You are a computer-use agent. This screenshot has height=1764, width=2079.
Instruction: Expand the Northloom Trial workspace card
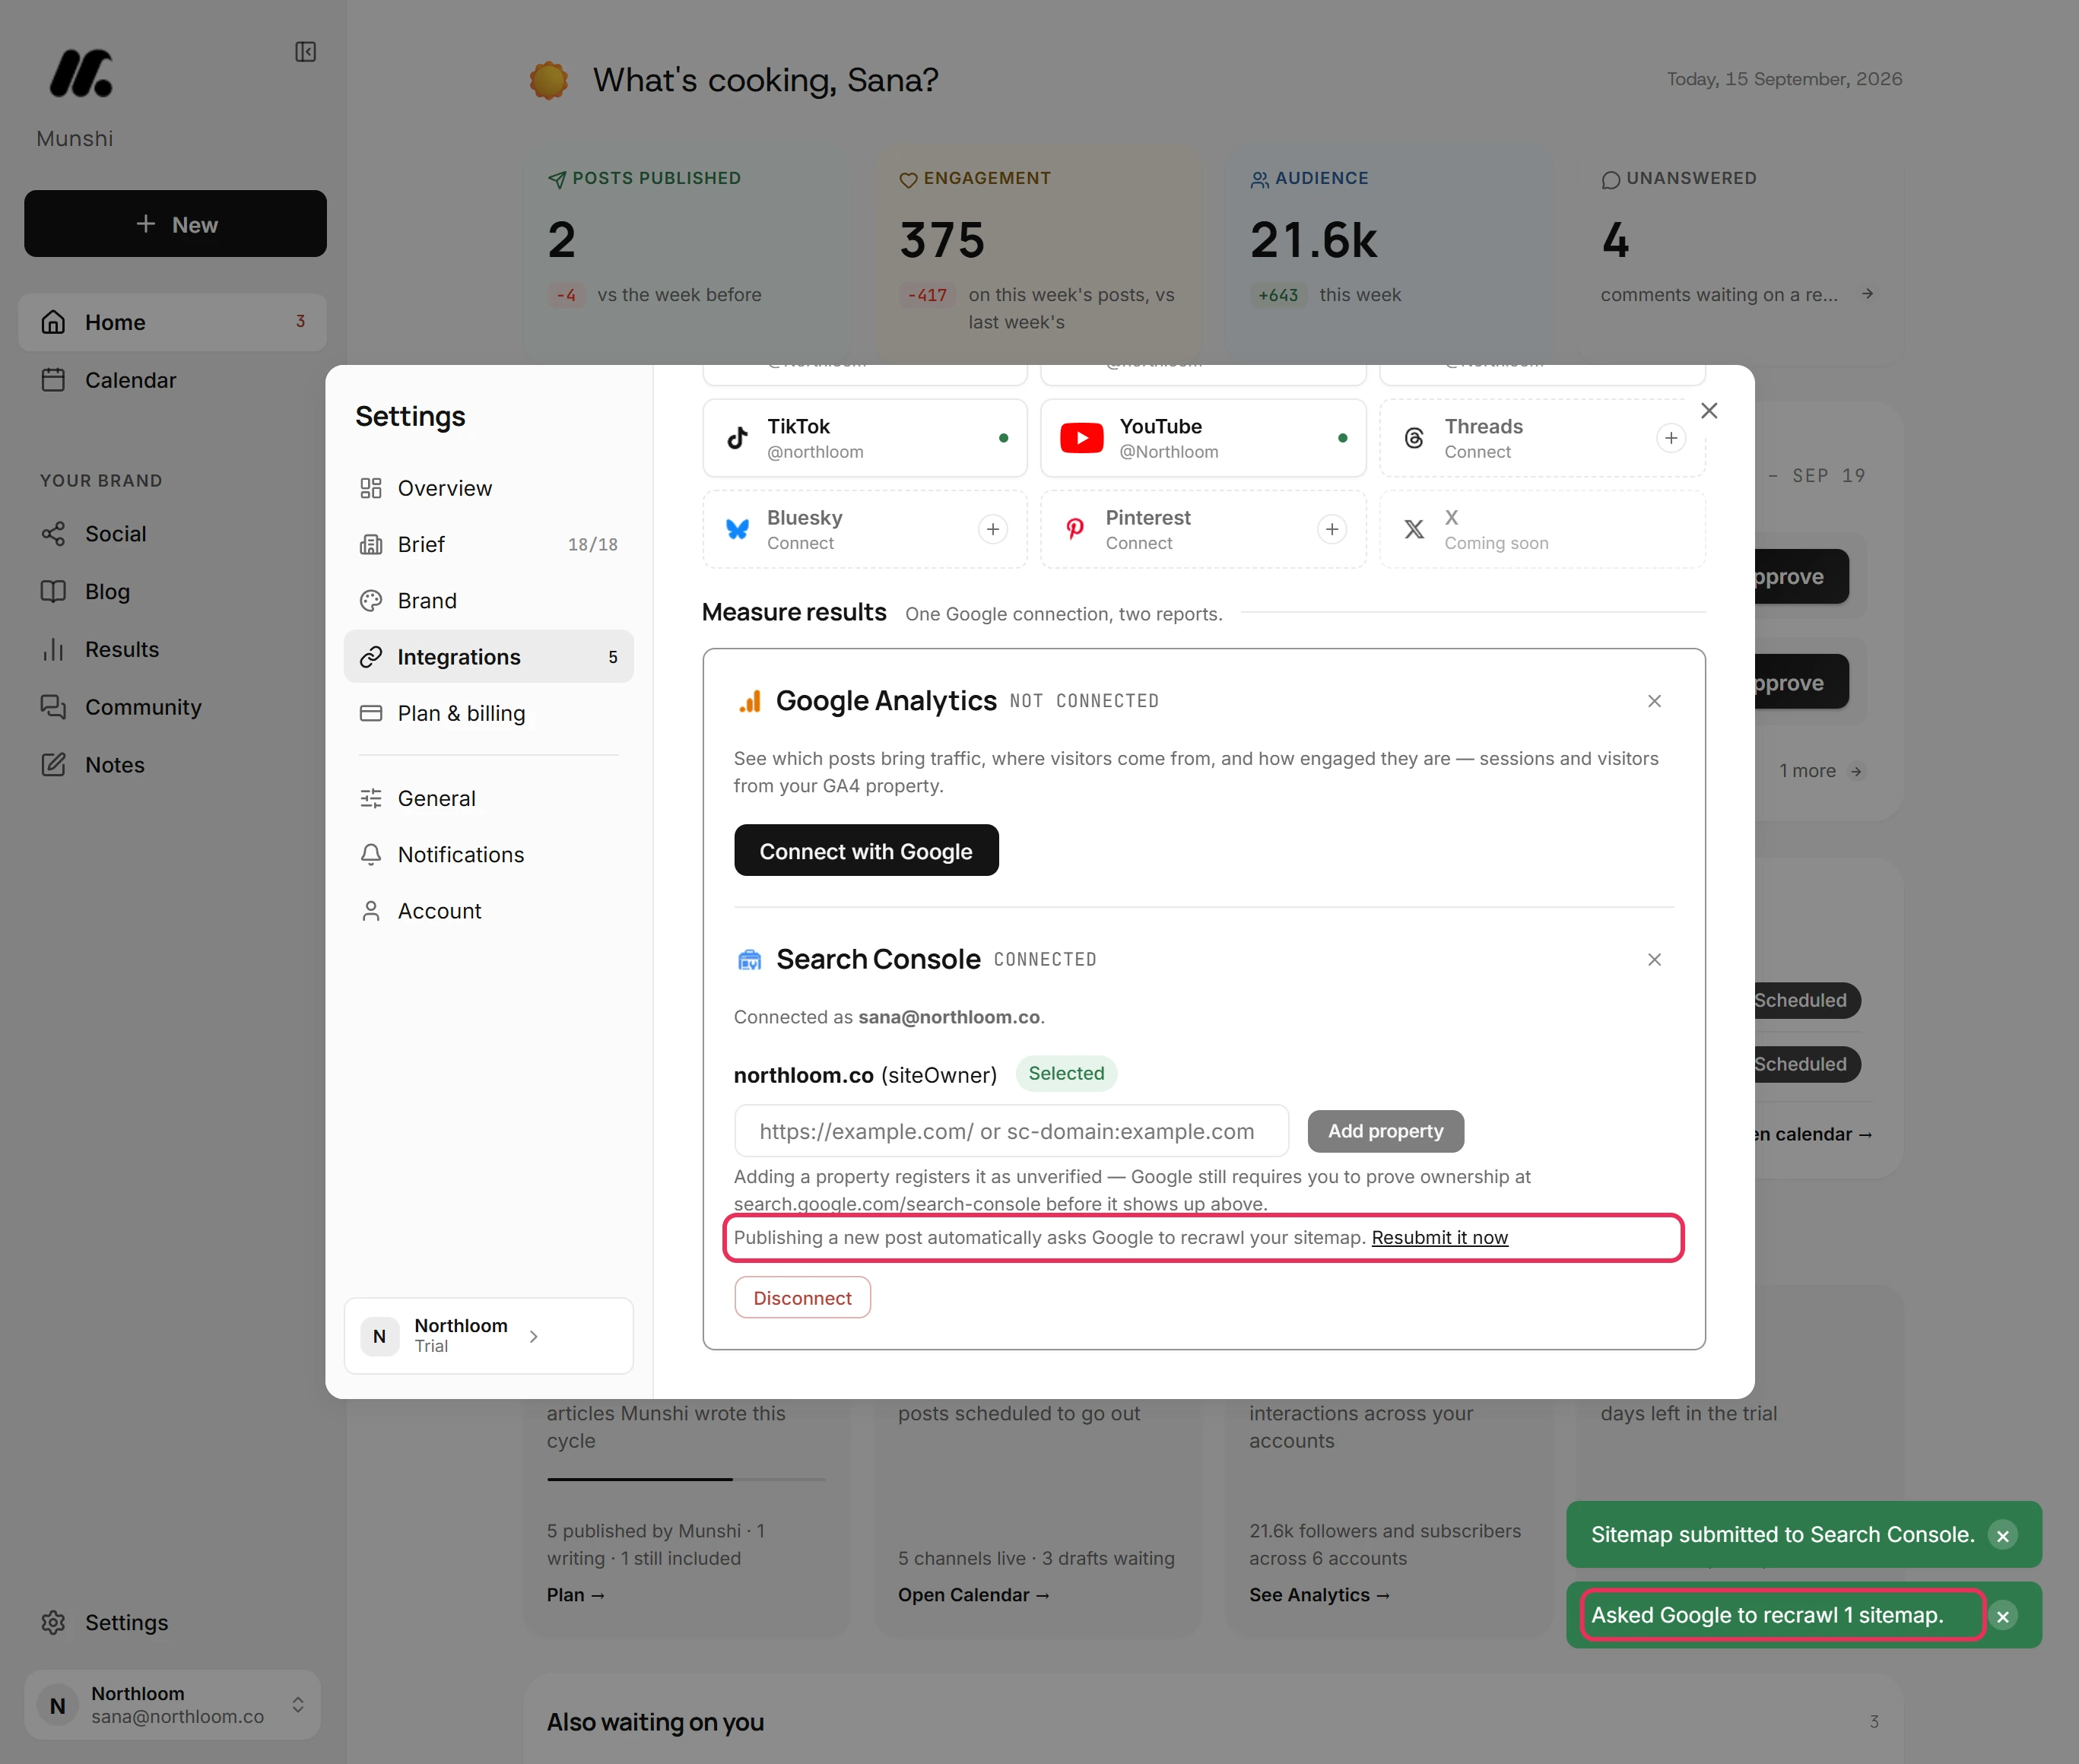488,1336
